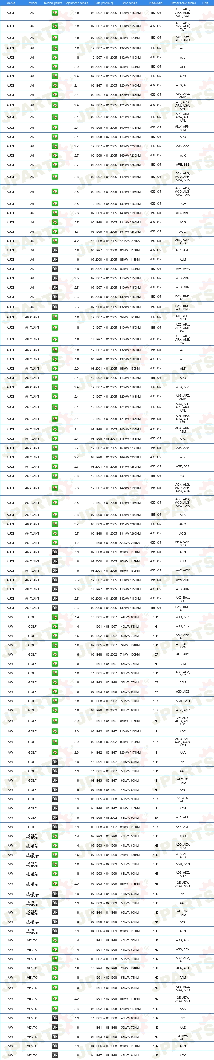This screenshot has height=1060, width=214.
Task: Select engine codes 2E, ADY, AGG, AKR, ABA
Action: (183, 721)
